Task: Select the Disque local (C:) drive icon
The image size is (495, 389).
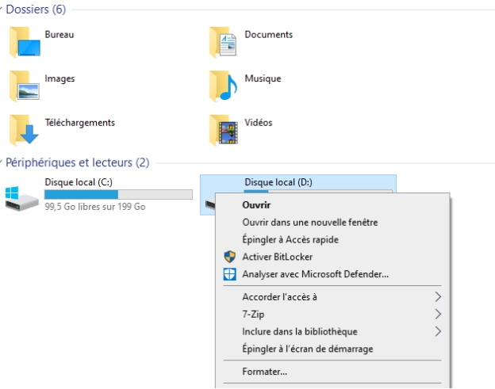Action: 21,199
